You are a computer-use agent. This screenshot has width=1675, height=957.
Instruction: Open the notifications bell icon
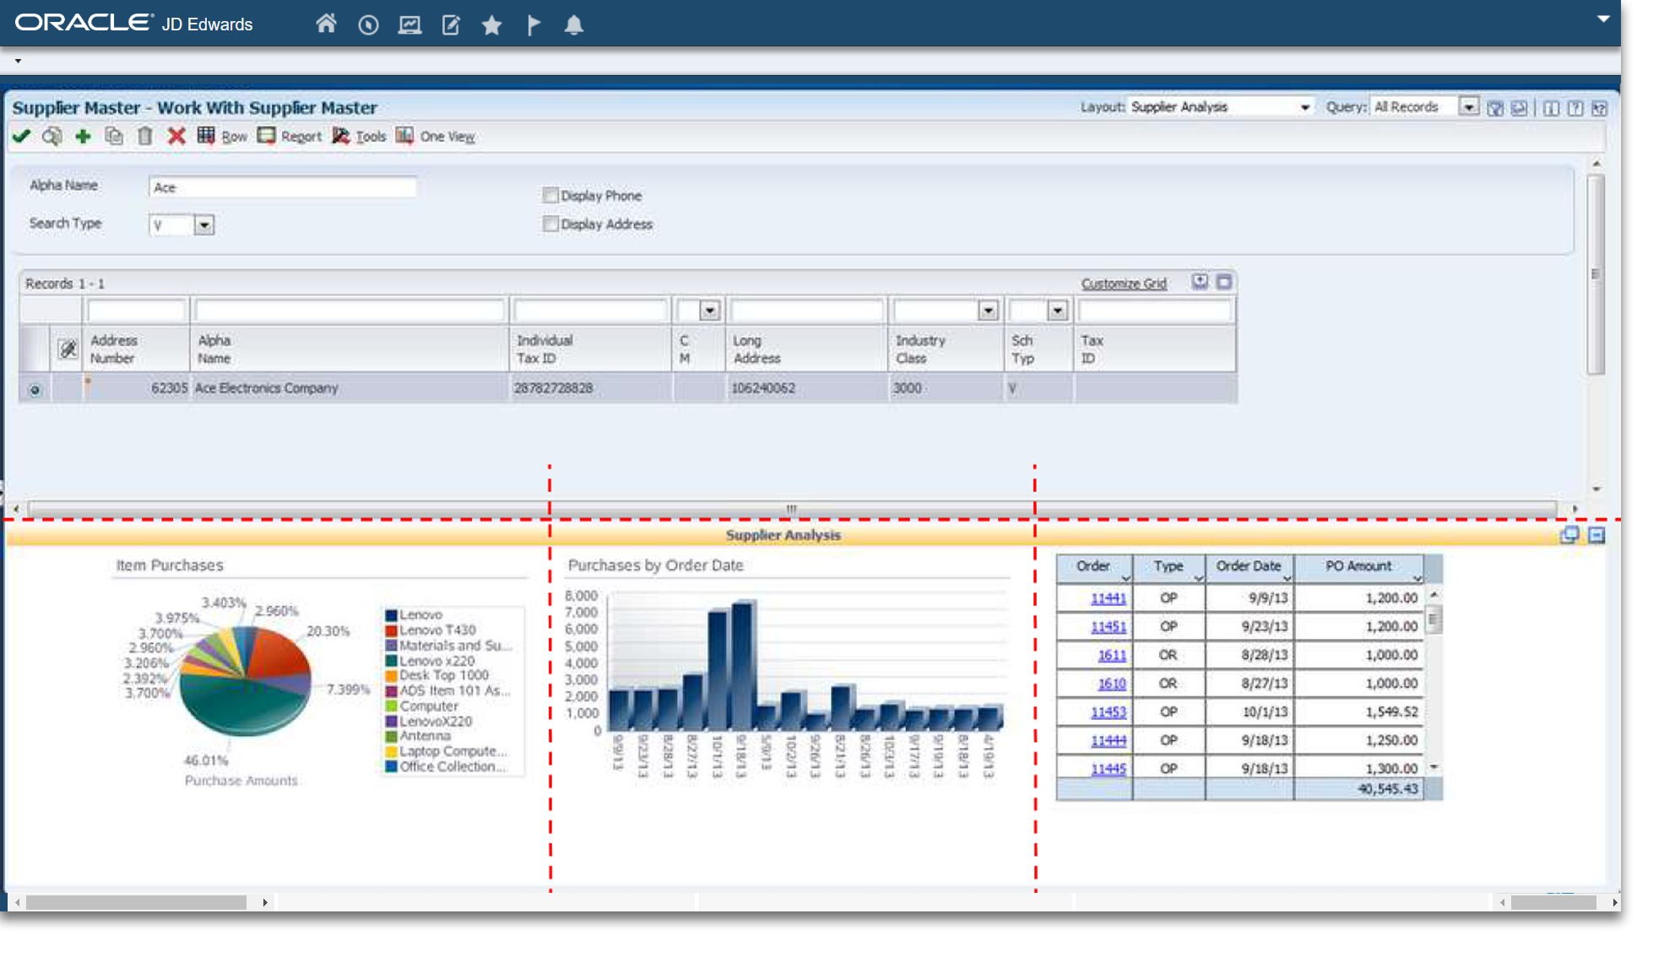573,24
